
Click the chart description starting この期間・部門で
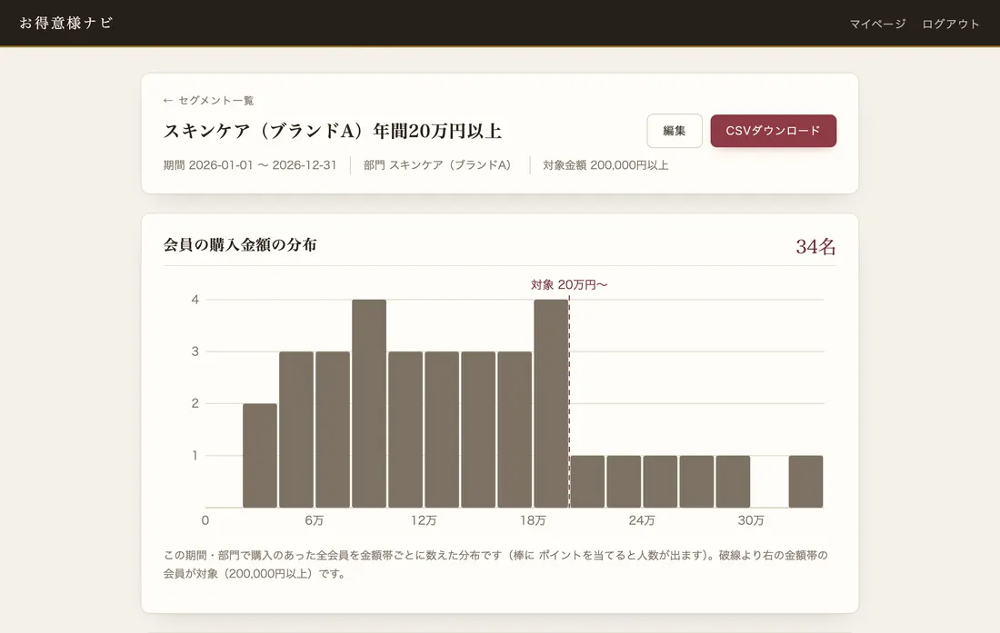point(495,564)
